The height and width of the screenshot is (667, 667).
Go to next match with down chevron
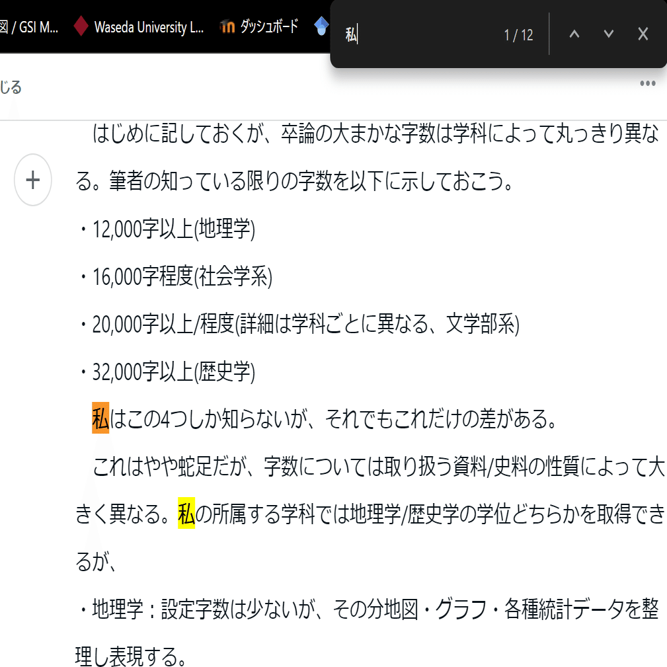[x=608, y=33]
